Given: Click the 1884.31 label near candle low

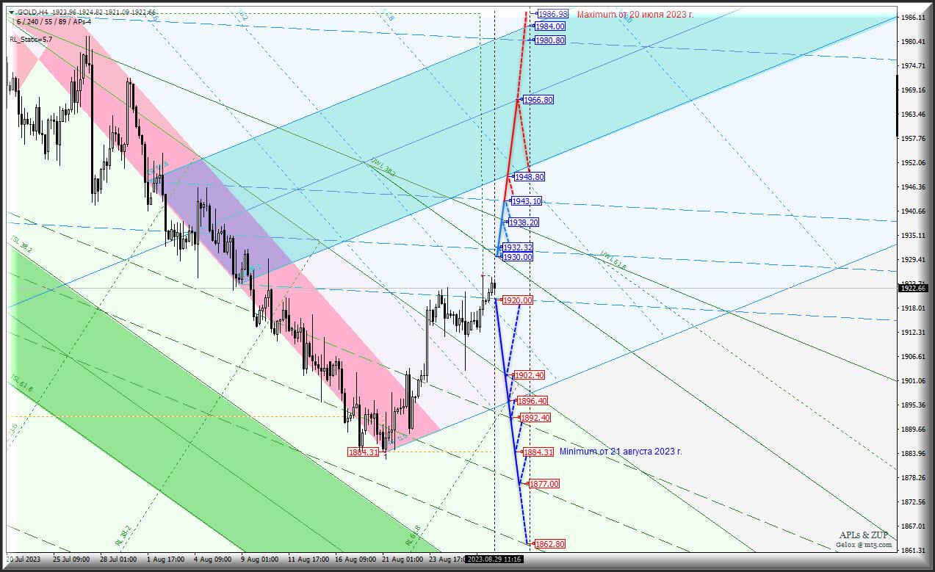Looking at the screenshot, I should 363,452.
